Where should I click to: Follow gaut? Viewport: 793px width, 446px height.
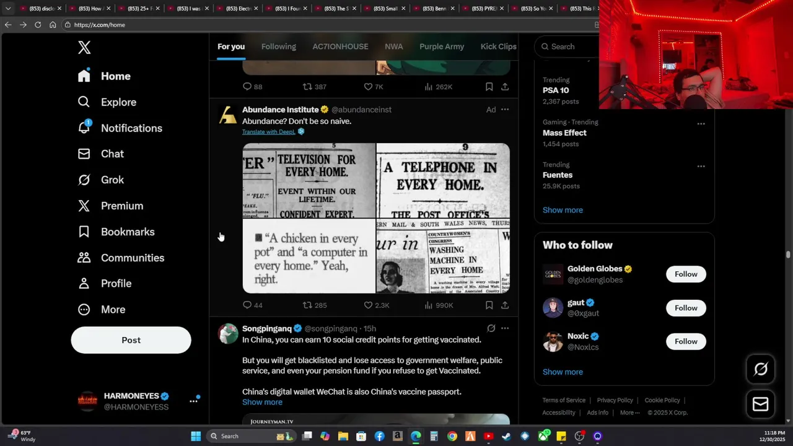pos(686,308)
